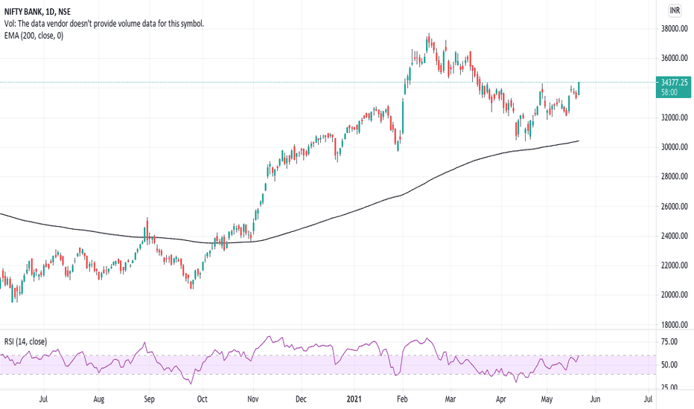Screen dimensions: 694x409
Task: Click the RSI 50.00 scale label
Action: (669, 365)
